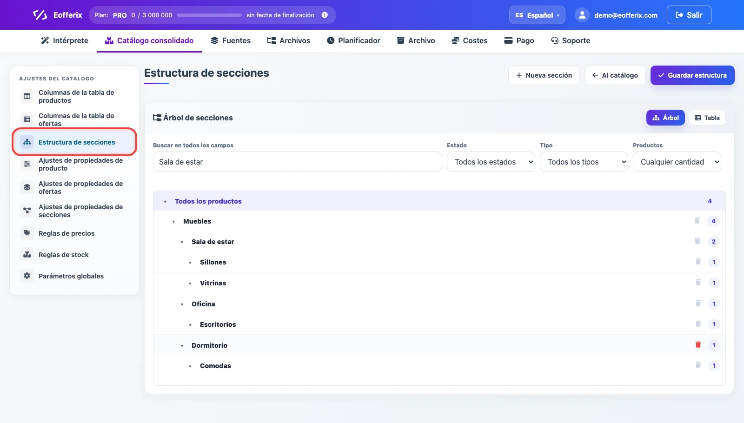Remove Vitrinas using its trash icon
The height and width of the screenshot is (423, 744).
coord(698,283)
